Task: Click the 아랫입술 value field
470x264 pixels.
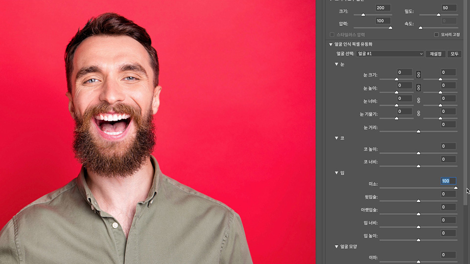Action: (448, 207)
